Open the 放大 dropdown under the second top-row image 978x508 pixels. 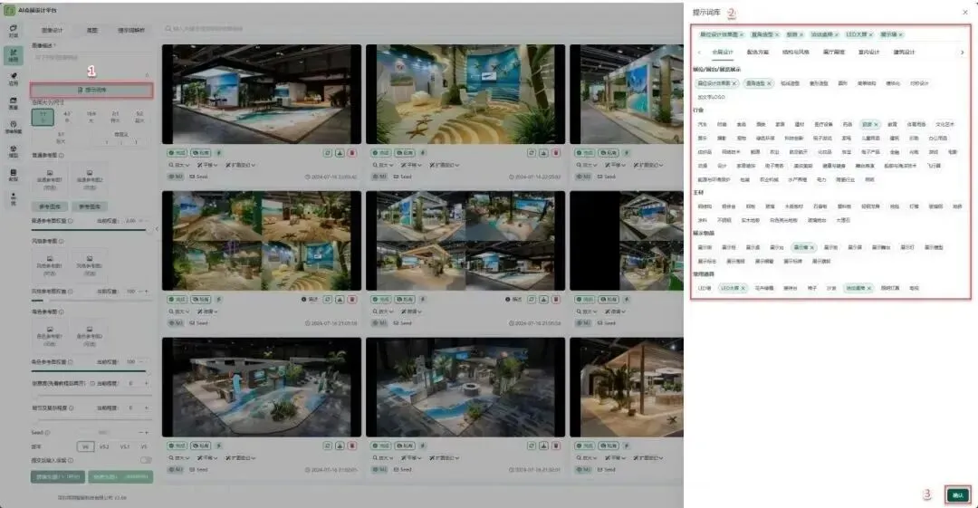(x=383, y=166)
